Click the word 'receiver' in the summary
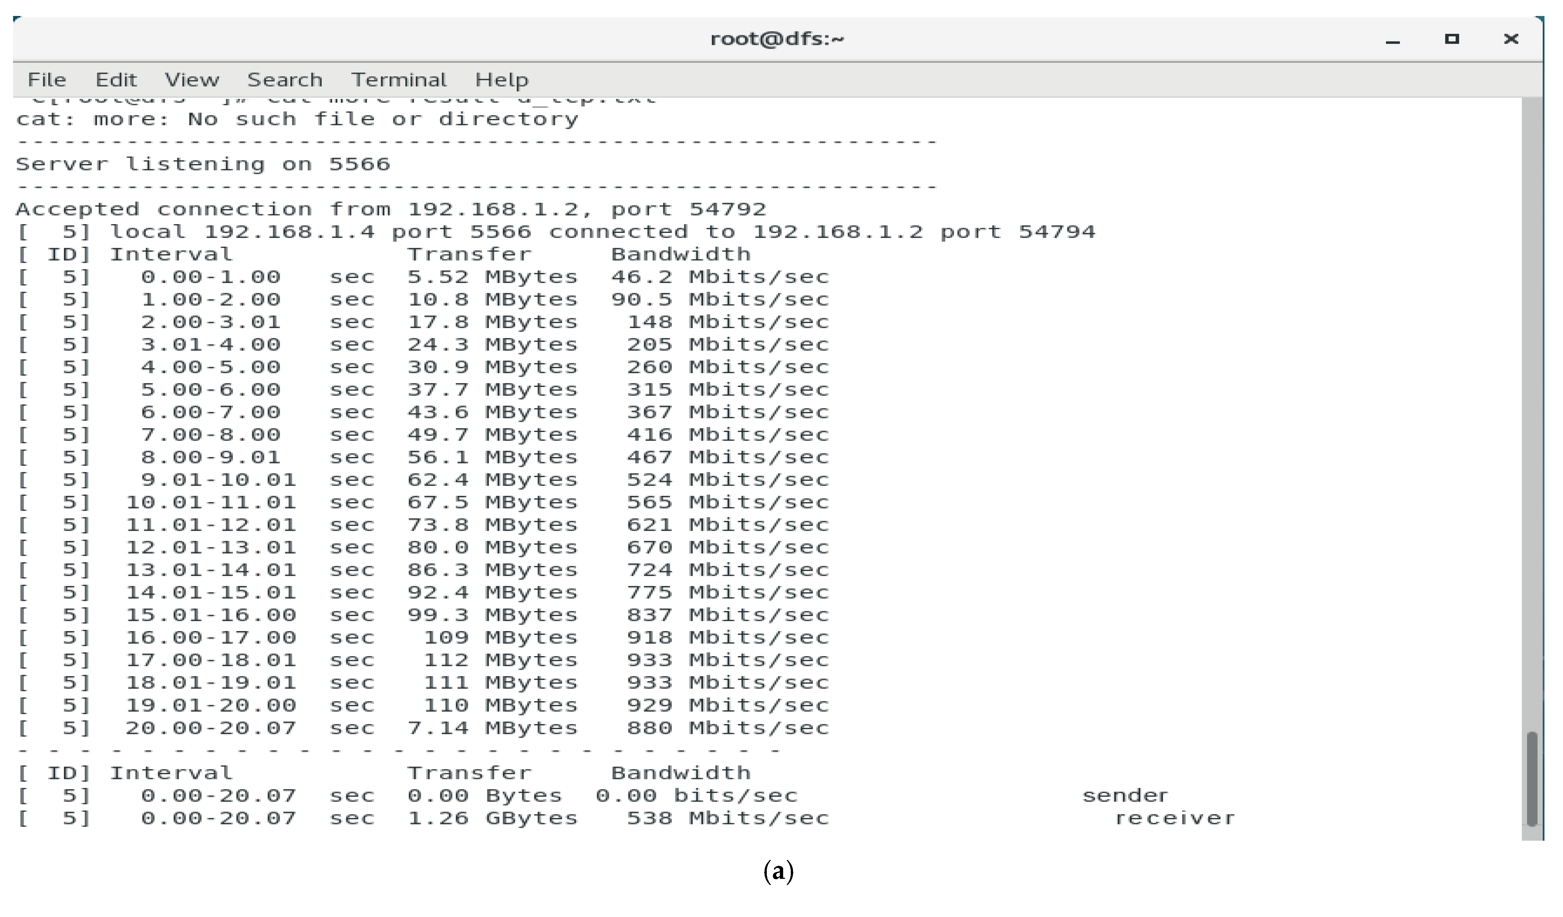The width and height of the screenshot is (1563, 917). pos(1175,819)
